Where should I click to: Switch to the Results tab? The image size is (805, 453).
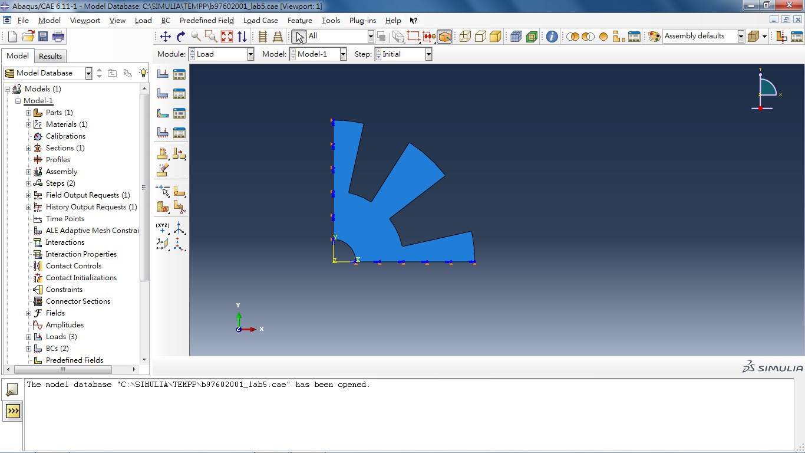50,56
